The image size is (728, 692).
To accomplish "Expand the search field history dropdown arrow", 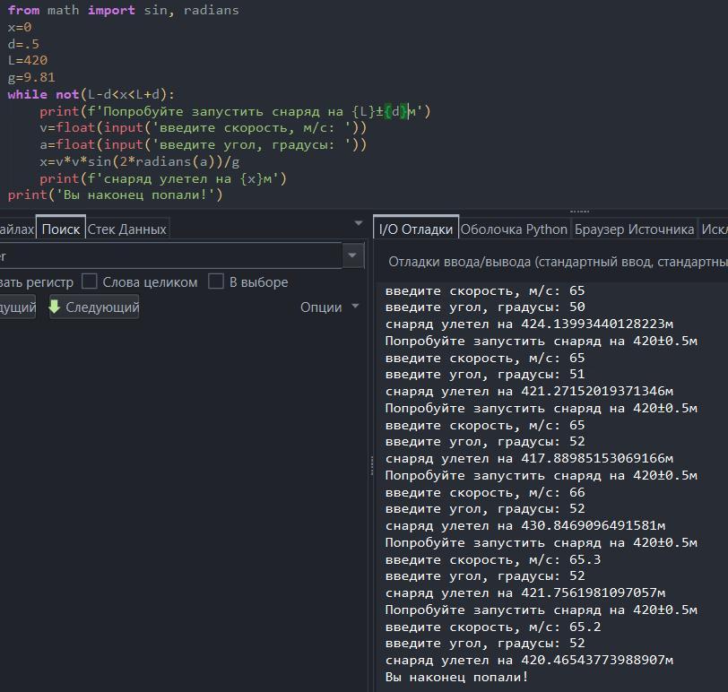I will 353,255.
